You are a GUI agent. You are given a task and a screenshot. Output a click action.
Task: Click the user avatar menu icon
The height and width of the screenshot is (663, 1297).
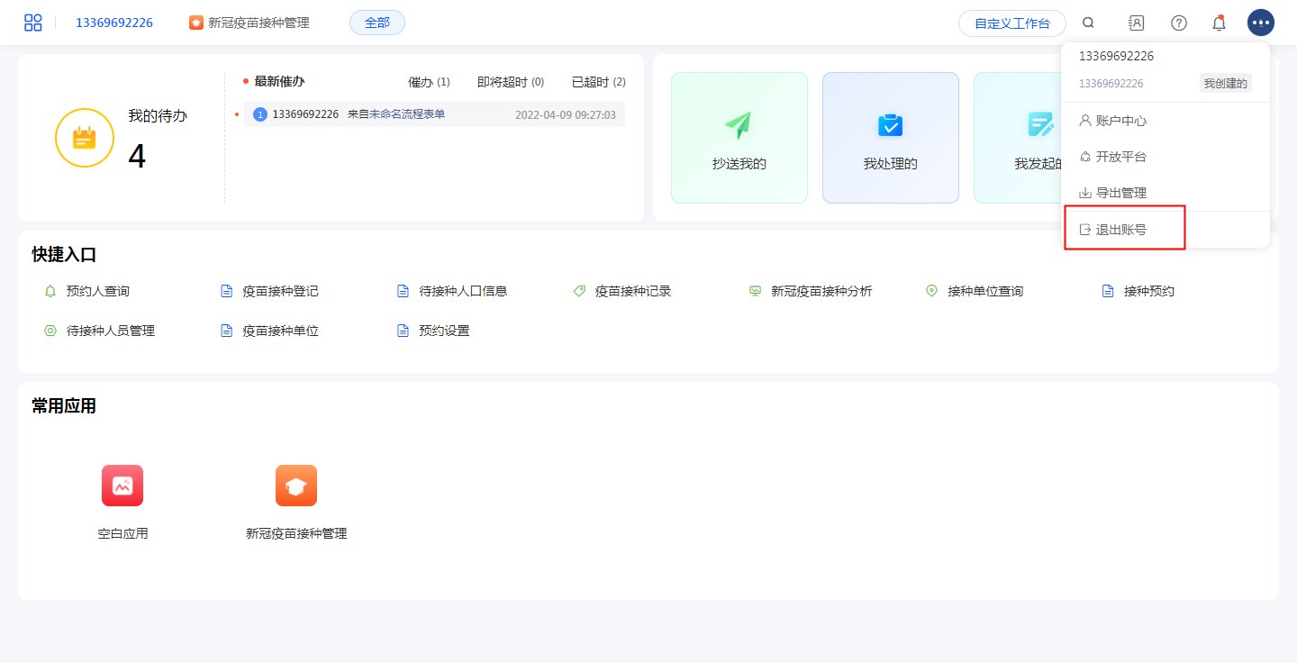coord(1260,23)
